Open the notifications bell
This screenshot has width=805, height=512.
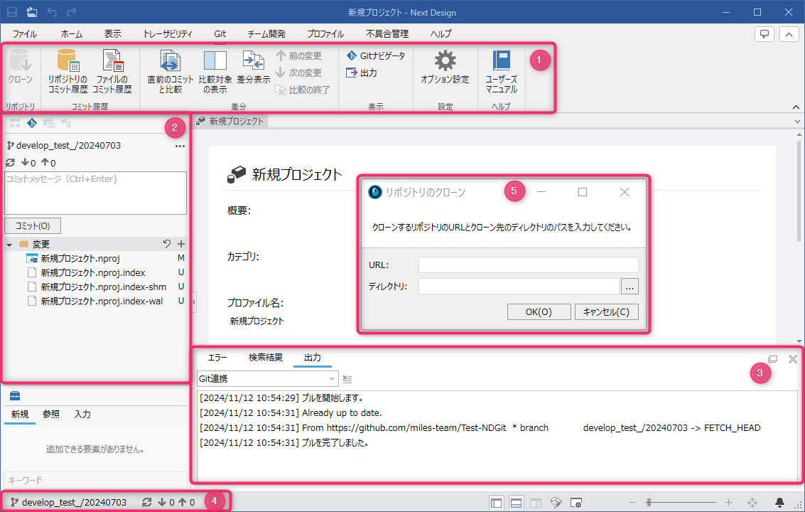click(779, 502)
